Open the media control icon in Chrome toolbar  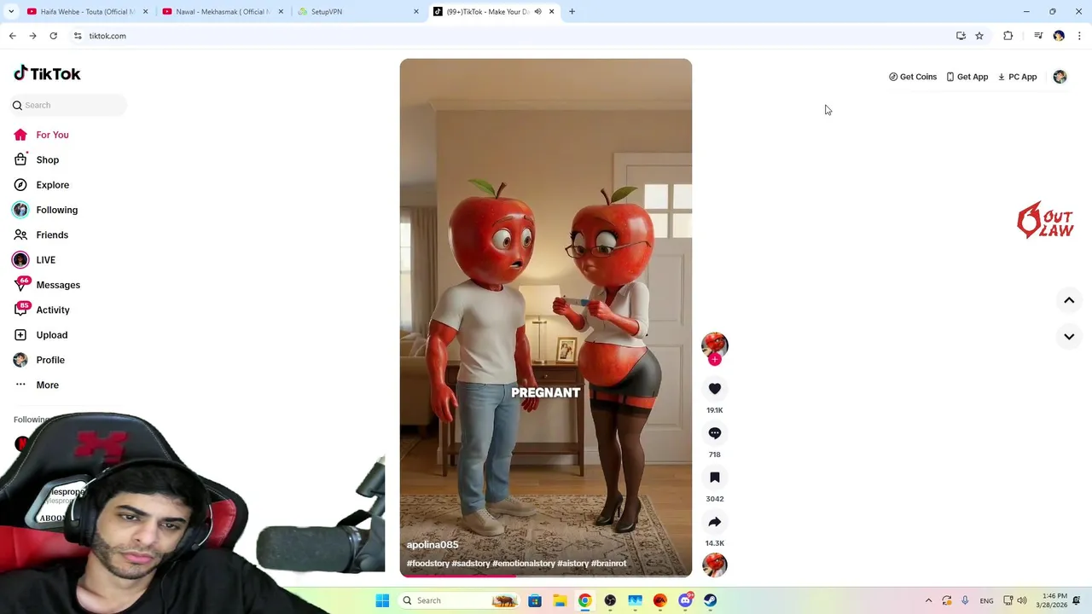[x=1038, y=36]
